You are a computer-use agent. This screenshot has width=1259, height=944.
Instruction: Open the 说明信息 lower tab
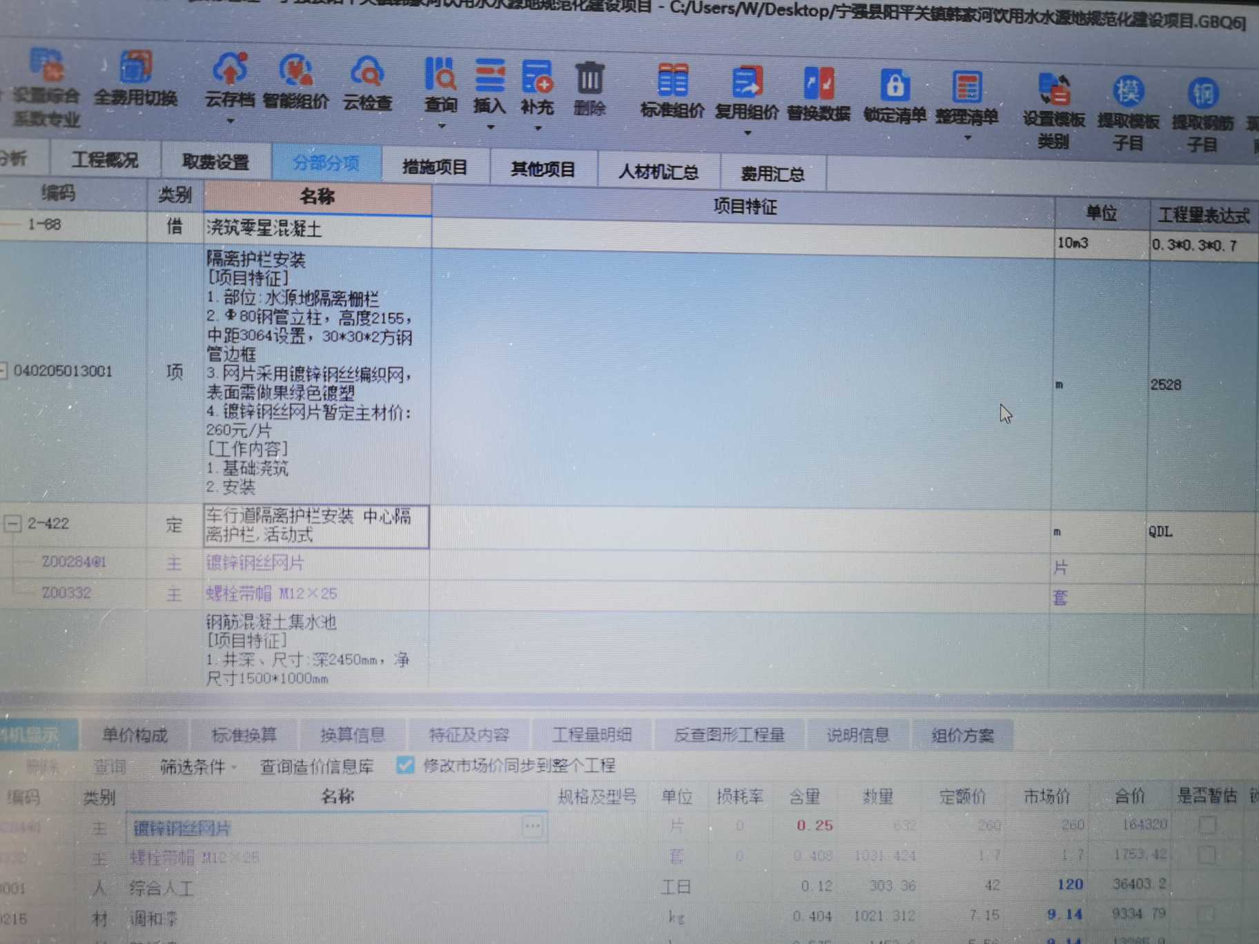(858, 736)
